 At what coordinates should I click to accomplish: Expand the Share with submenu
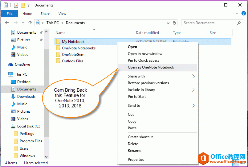[157, 76]
